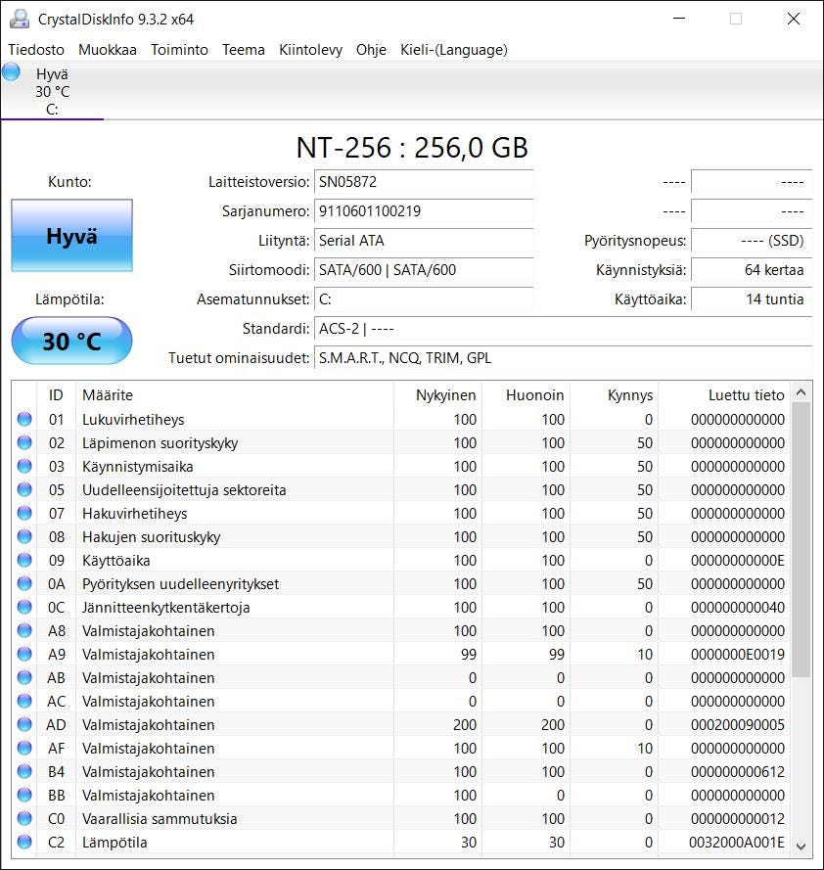Click the Määrite column header
The width and height of the screenshot is (824, 870).
pyautogui.click(x=108, y=395)
